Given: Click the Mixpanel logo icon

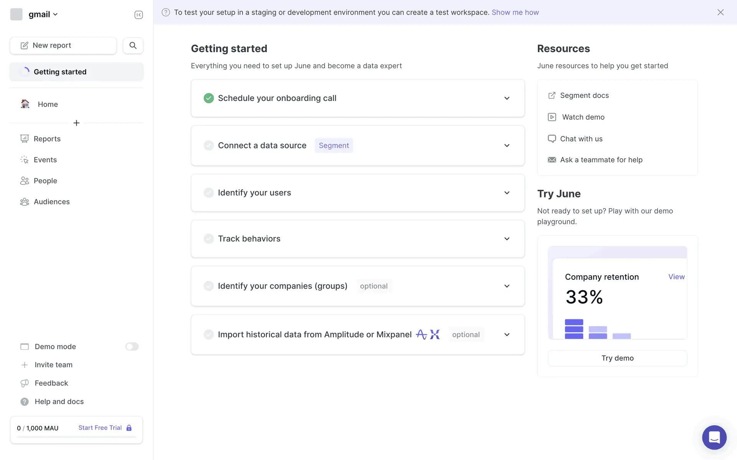Looking at the screenshot, I should click(435, 334).
